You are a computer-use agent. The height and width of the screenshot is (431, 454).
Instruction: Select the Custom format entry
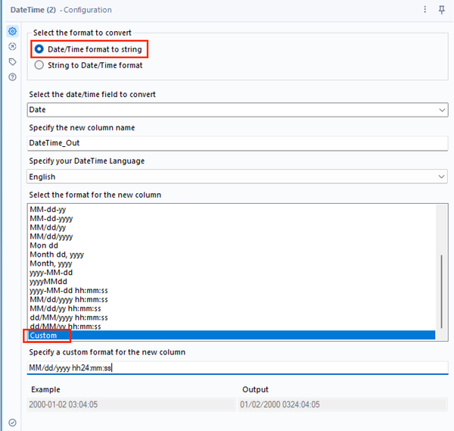coord(232,336)
